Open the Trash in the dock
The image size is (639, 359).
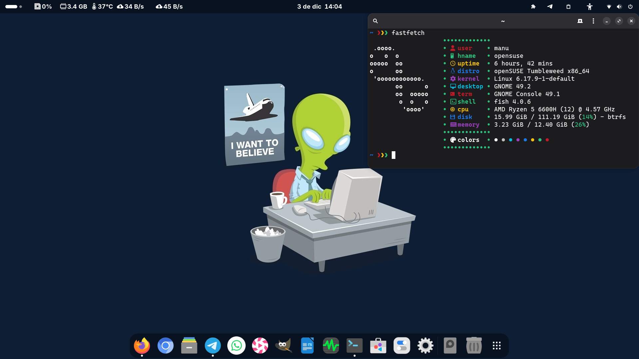474,346
